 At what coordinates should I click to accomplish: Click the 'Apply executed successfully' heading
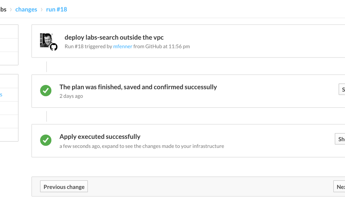click(100, 137)
